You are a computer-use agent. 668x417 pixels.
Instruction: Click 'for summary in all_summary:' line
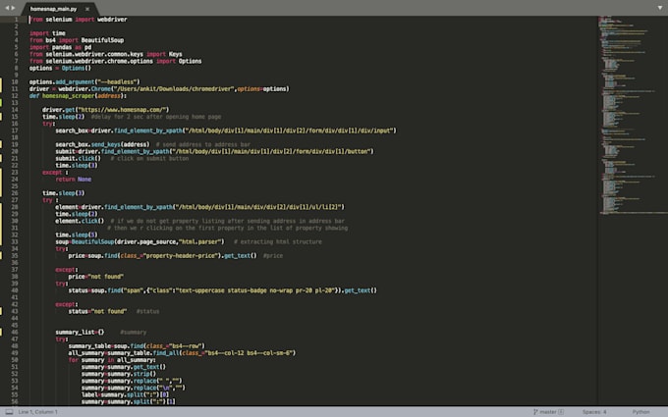[112, 359]
